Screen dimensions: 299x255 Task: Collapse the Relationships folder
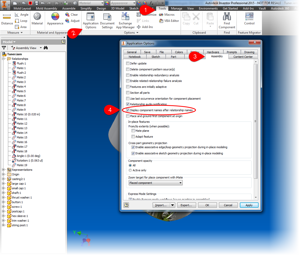(3, 59)
